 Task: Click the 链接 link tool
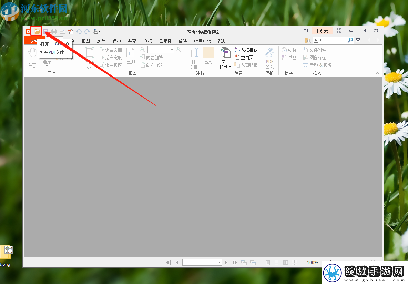289,50
